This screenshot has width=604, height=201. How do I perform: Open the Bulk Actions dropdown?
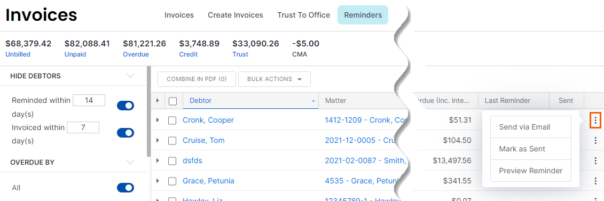(x=274, y=79)
